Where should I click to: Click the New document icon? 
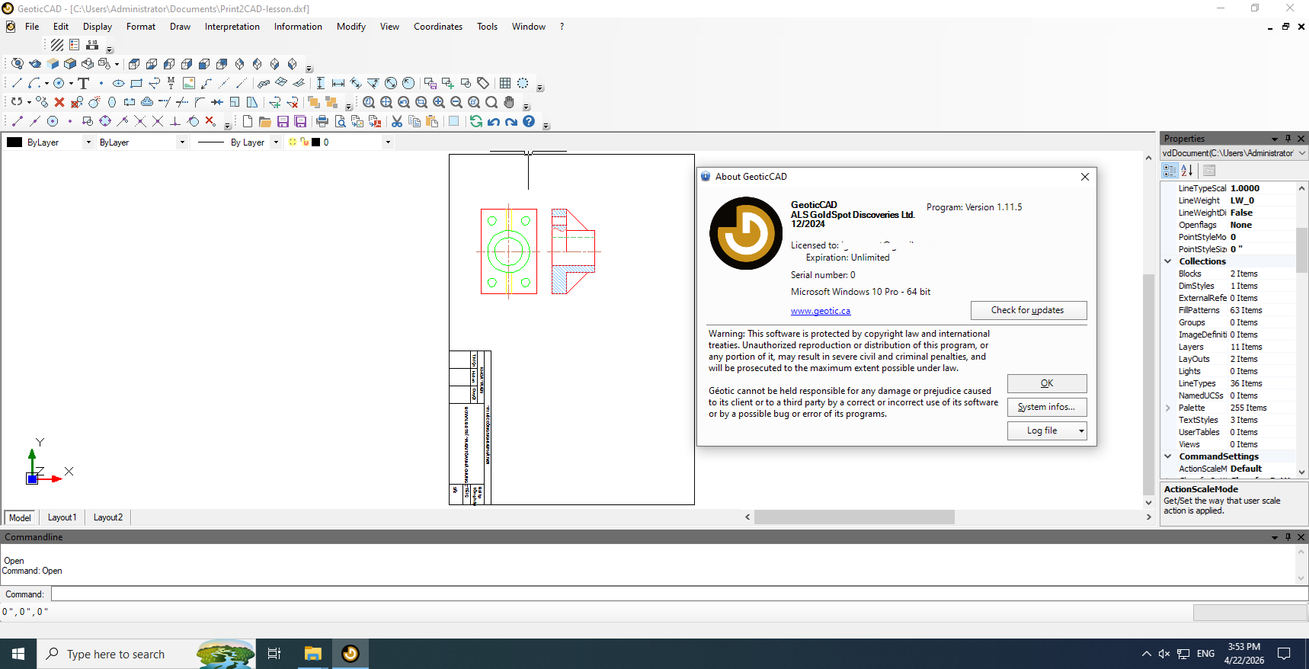pos(248,121)
